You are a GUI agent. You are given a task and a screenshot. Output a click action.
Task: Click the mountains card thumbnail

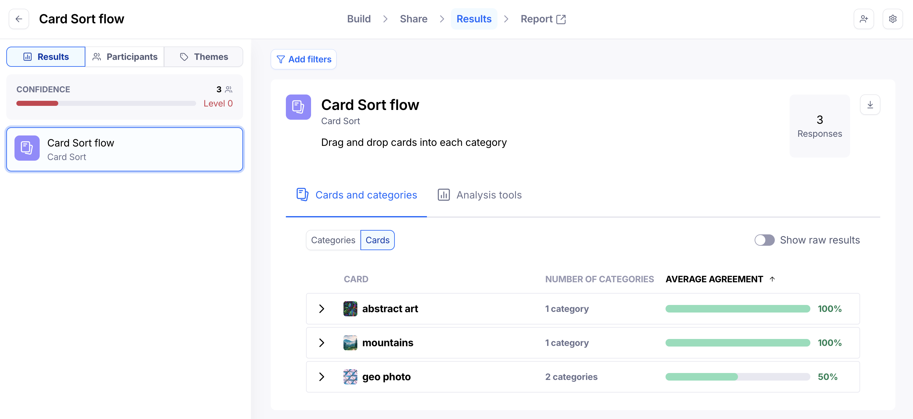(350, 343)
